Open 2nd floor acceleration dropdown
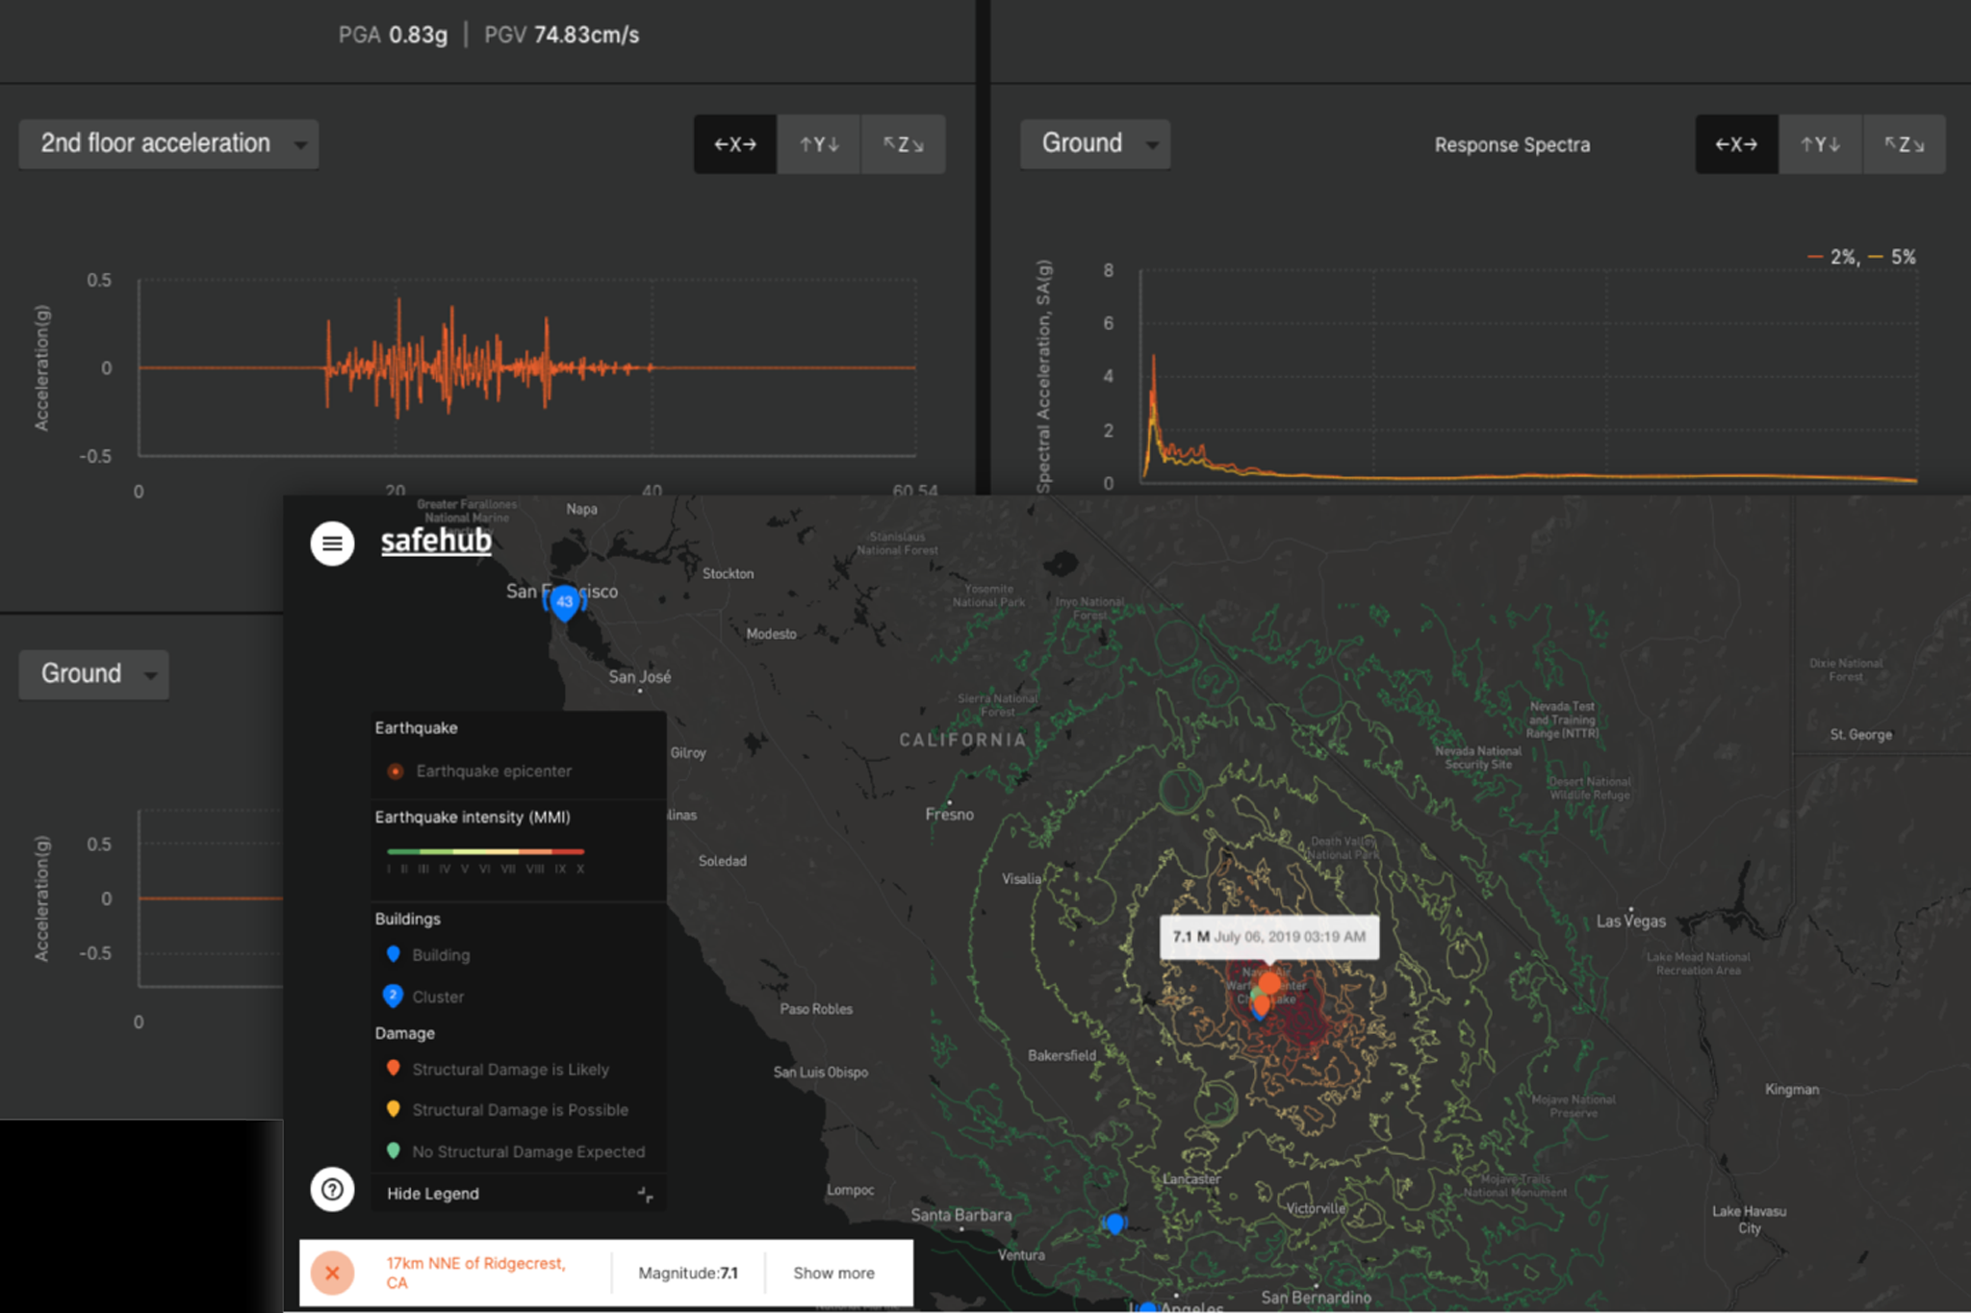The width and height of the screenshot is (1971, 1313). [x=168, y=144]
